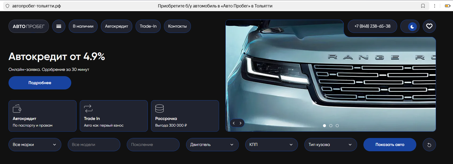Expand the Тип кузова dropdown
453x164 pixels.
pos(331,145)
